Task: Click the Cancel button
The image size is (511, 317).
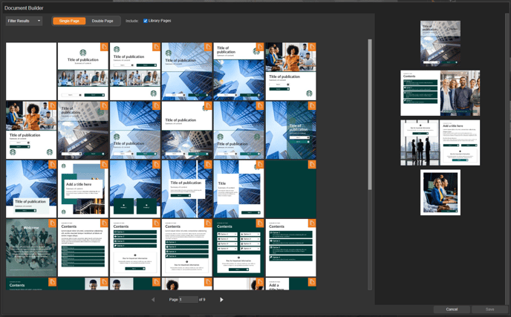Action: 452,309
